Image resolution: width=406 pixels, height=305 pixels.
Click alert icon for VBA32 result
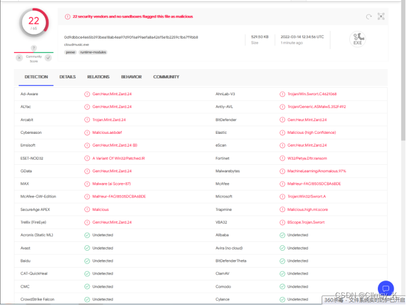click(x=282, y=223)
